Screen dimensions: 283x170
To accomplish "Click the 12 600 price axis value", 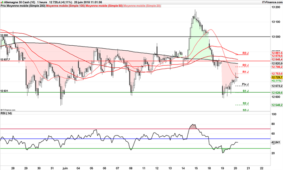I will click(x=276, y=97).
